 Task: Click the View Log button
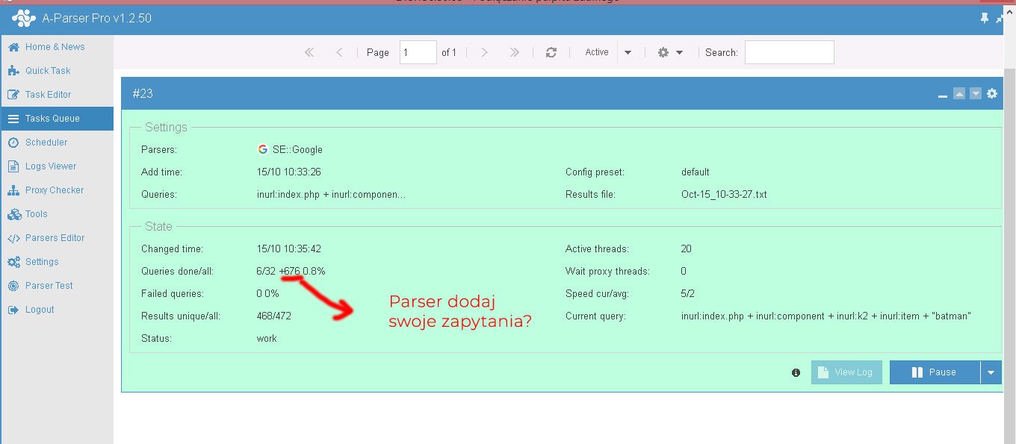click(x=846, y=372)
